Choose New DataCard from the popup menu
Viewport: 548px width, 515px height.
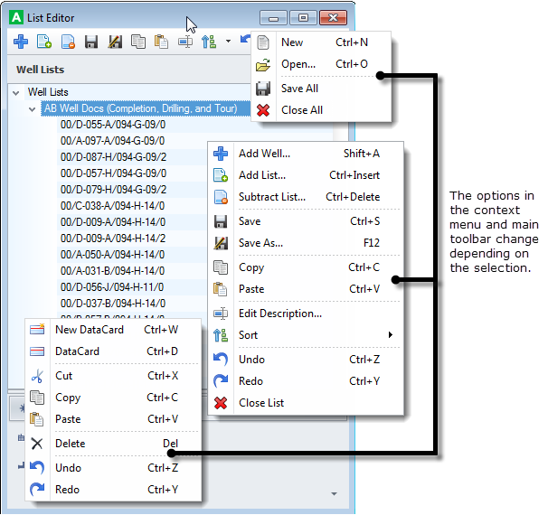coord(89,330)
